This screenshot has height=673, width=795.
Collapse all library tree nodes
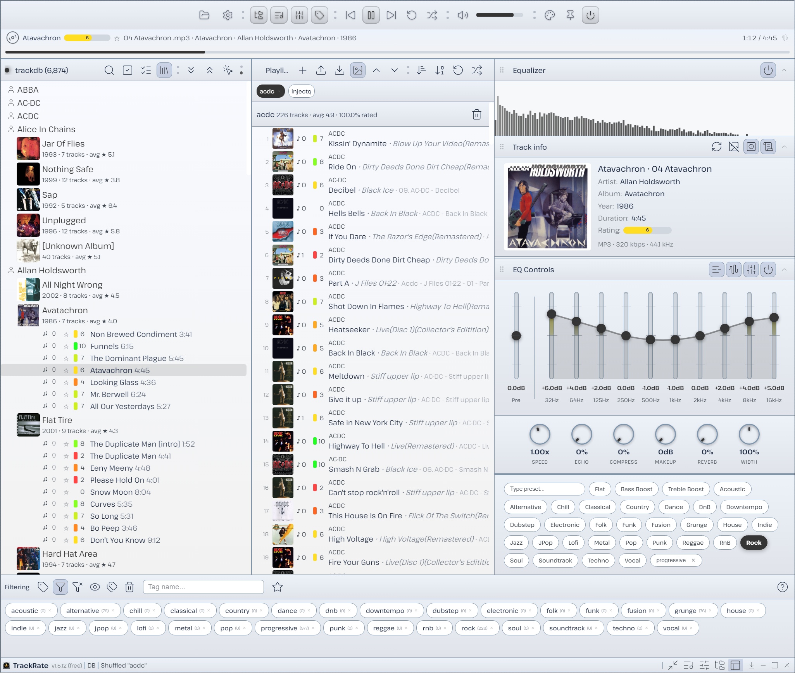click(210, 70)
